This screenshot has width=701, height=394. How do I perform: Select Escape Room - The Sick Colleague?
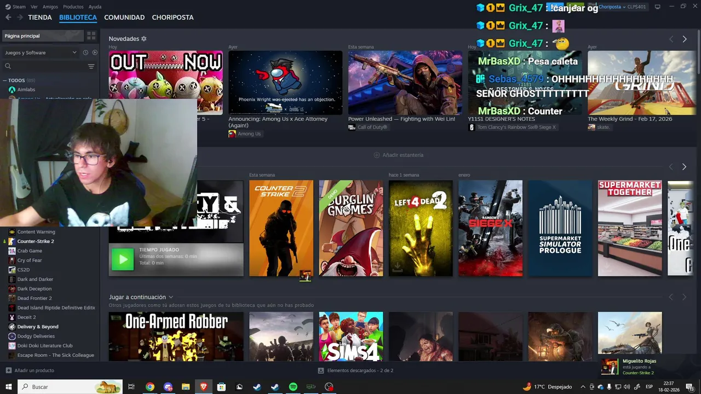click(x=55, y=355)
